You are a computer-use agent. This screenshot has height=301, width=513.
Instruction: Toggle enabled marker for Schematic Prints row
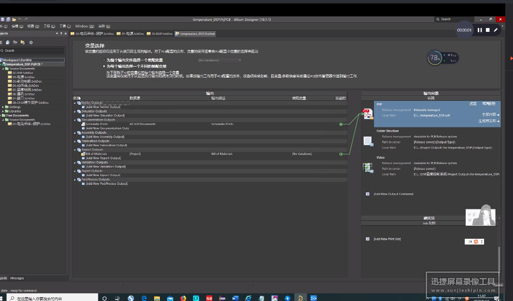[x=341, y=124]
